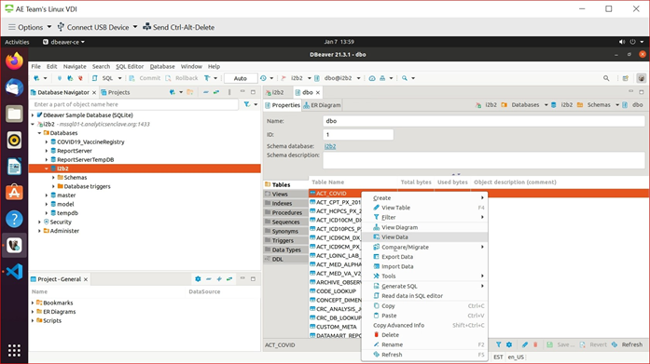Click the DBeaver perspective icon at far right
The width and height of the screenshot is (650, 364).
coord(642,78)
